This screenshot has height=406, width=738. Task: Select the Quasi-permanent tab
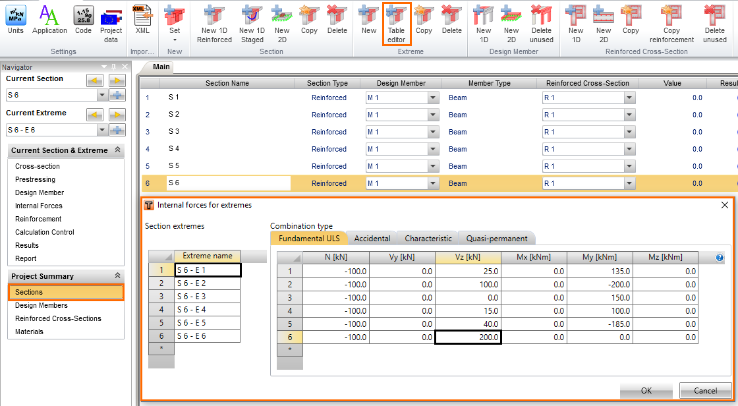point(497,239)
